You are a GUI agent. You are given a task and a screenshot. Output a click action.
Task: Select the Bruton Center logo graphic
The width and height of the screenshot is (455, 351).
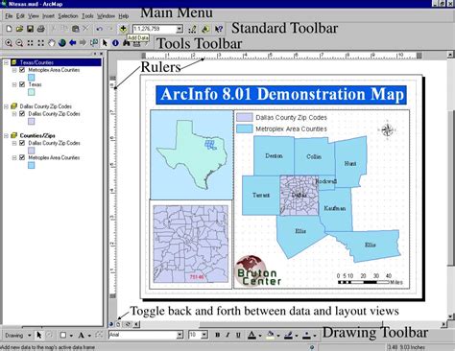click(258, 271)
